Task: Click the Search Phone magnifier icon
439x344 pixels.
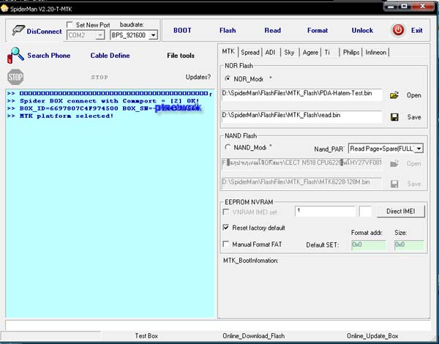Action: coord(16,56)
